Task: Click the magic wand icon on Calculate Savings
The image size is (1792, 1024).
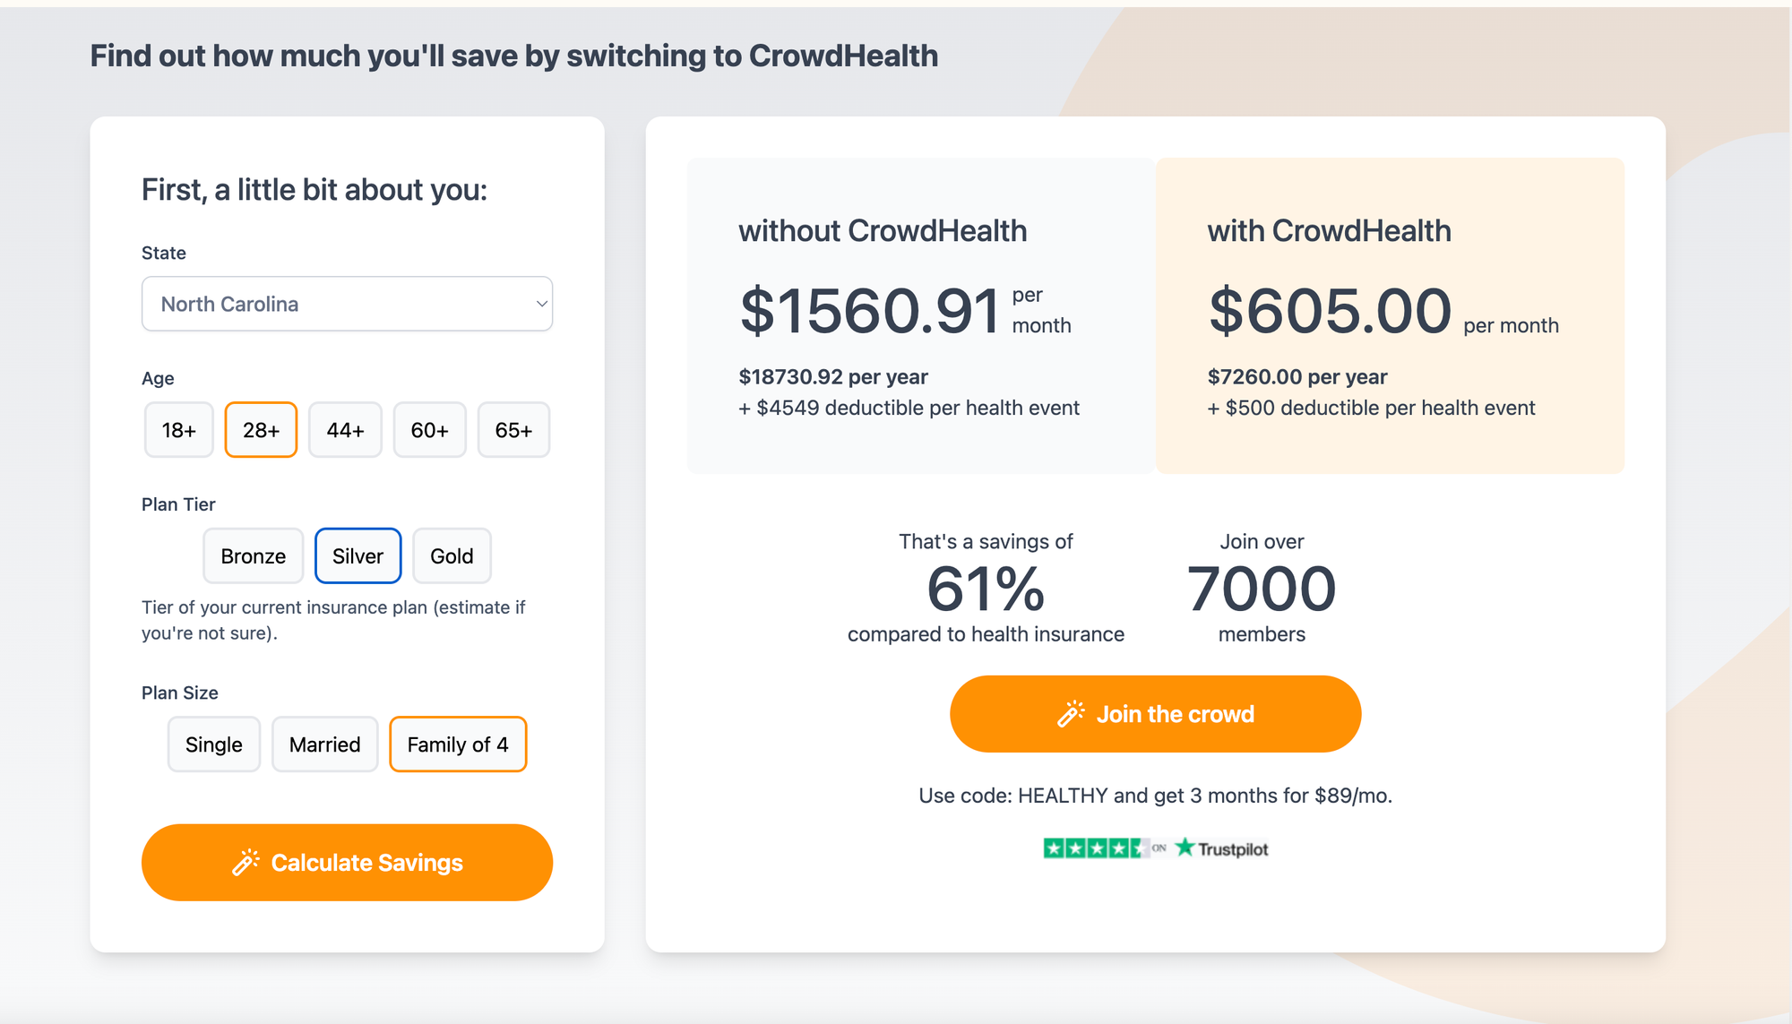Action: (x=245, y=863)
